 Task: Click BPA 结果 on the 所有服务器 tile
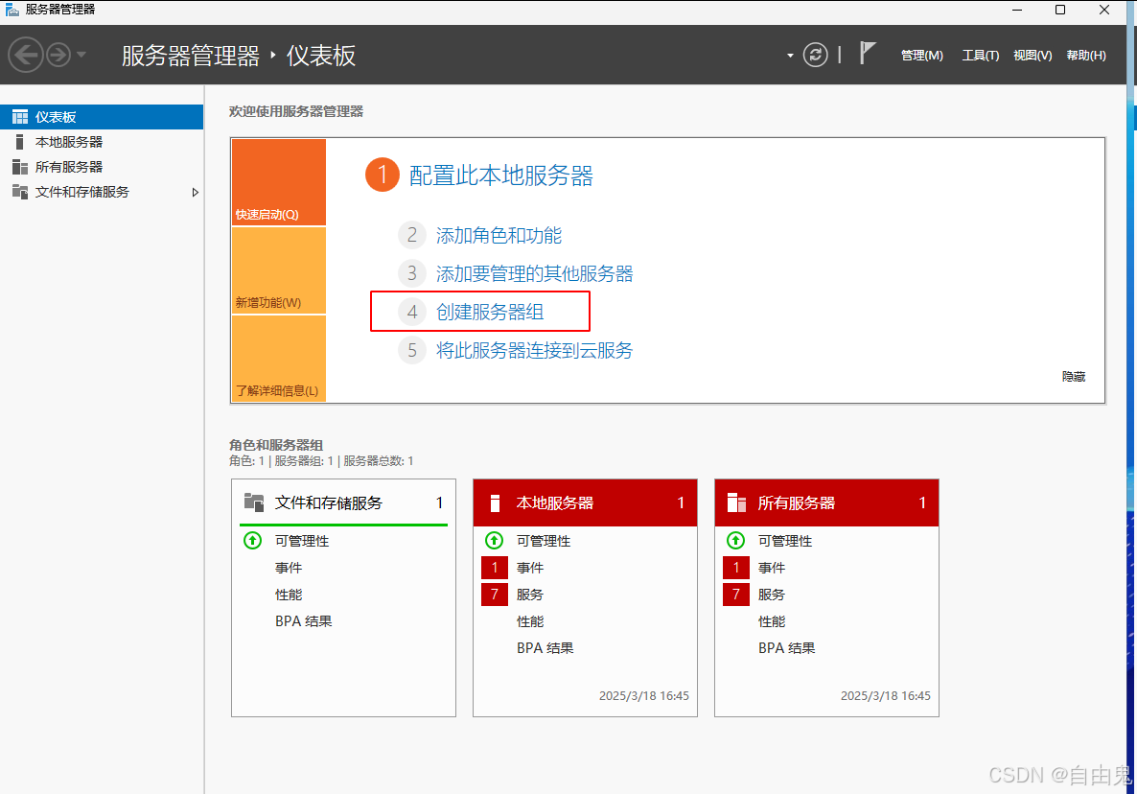pyautogui.click(x=786, y=647)
